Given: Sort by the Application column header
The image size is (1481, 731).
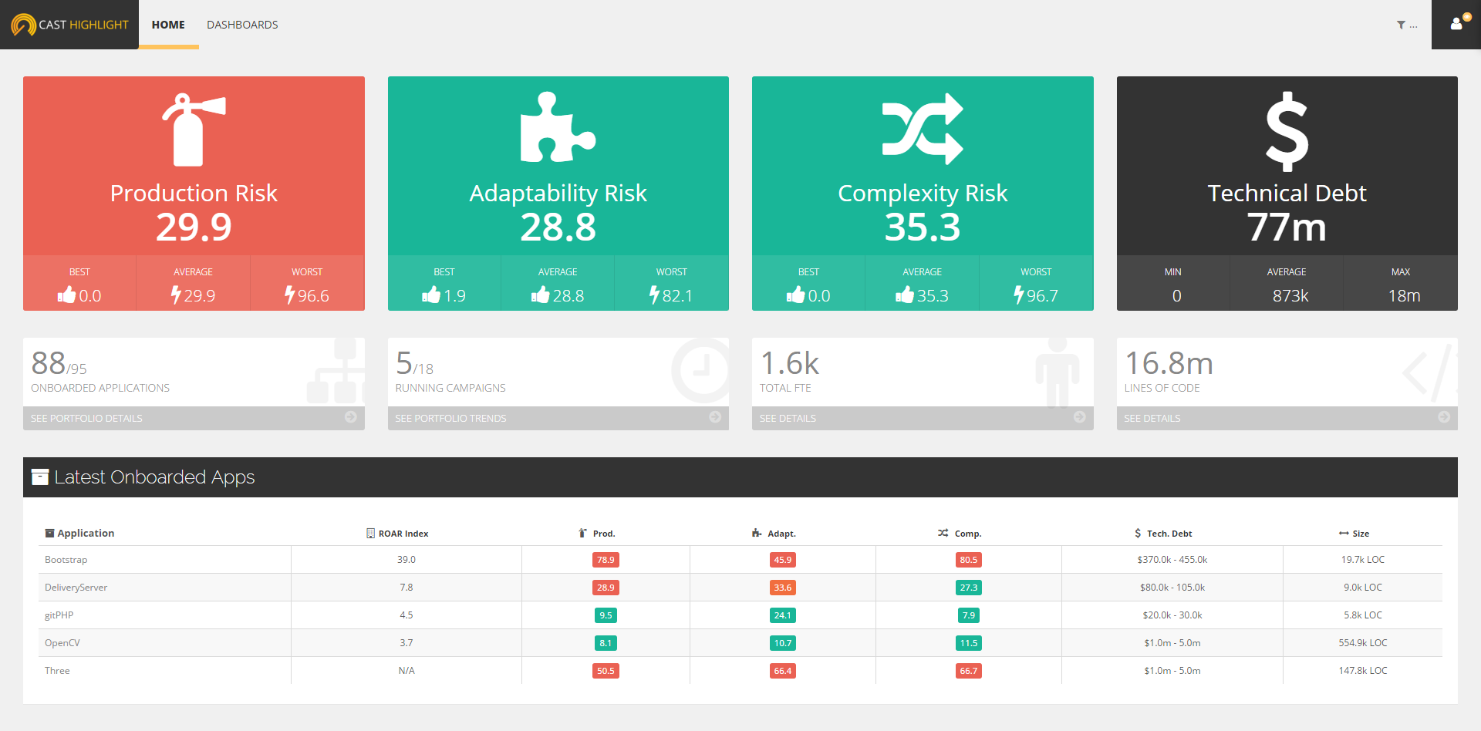Looking at the screenshot, I should pos(79,534).
